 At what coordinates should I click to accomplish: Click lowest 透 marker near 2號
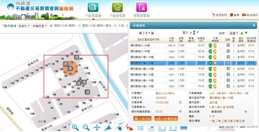click(87, 92)
